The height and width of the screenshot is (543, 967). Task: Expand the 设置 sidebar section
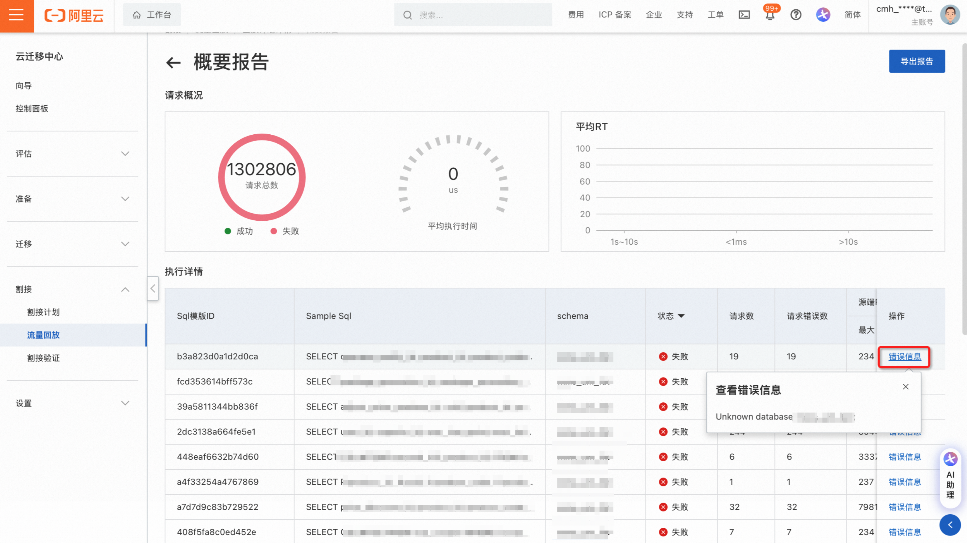pos(72,403)
